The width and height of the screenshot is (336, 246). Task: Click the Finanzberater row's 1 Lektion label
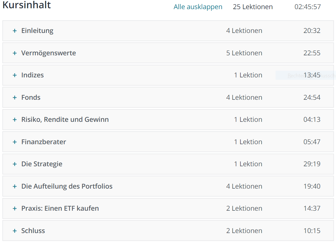[x=248, y=142]
